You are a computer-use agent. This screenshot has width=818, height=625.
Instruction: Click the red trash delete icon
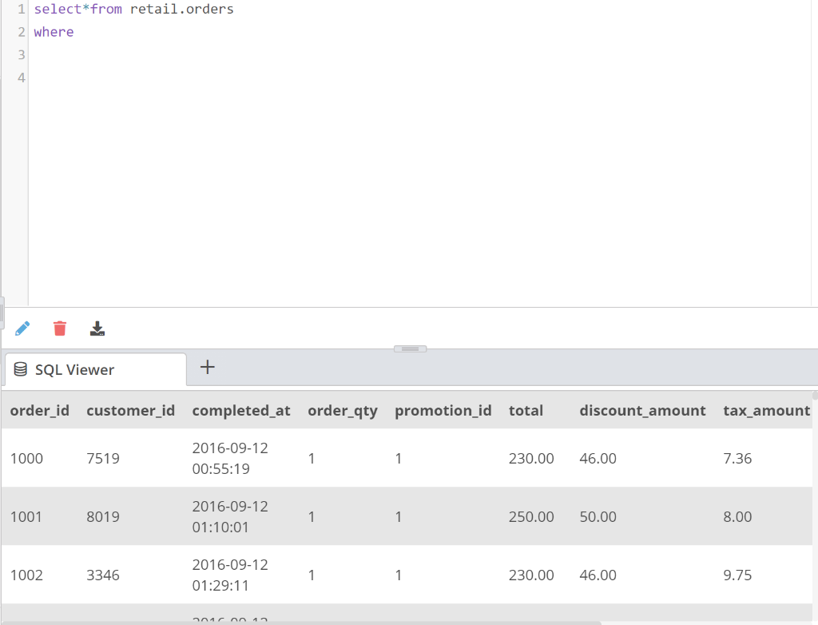click(x=59, y=328)
